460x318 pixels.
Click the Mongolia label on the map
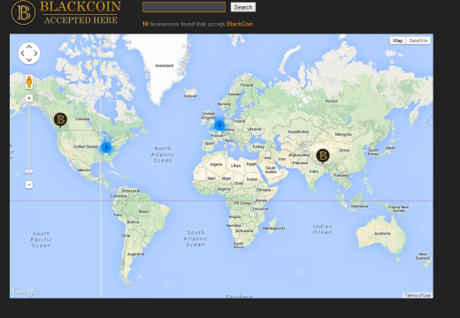coord(343,134)
